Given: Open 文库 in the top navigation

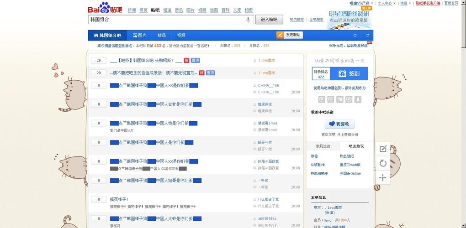Looking at the screenshot, I should click(x=237, y=10).
